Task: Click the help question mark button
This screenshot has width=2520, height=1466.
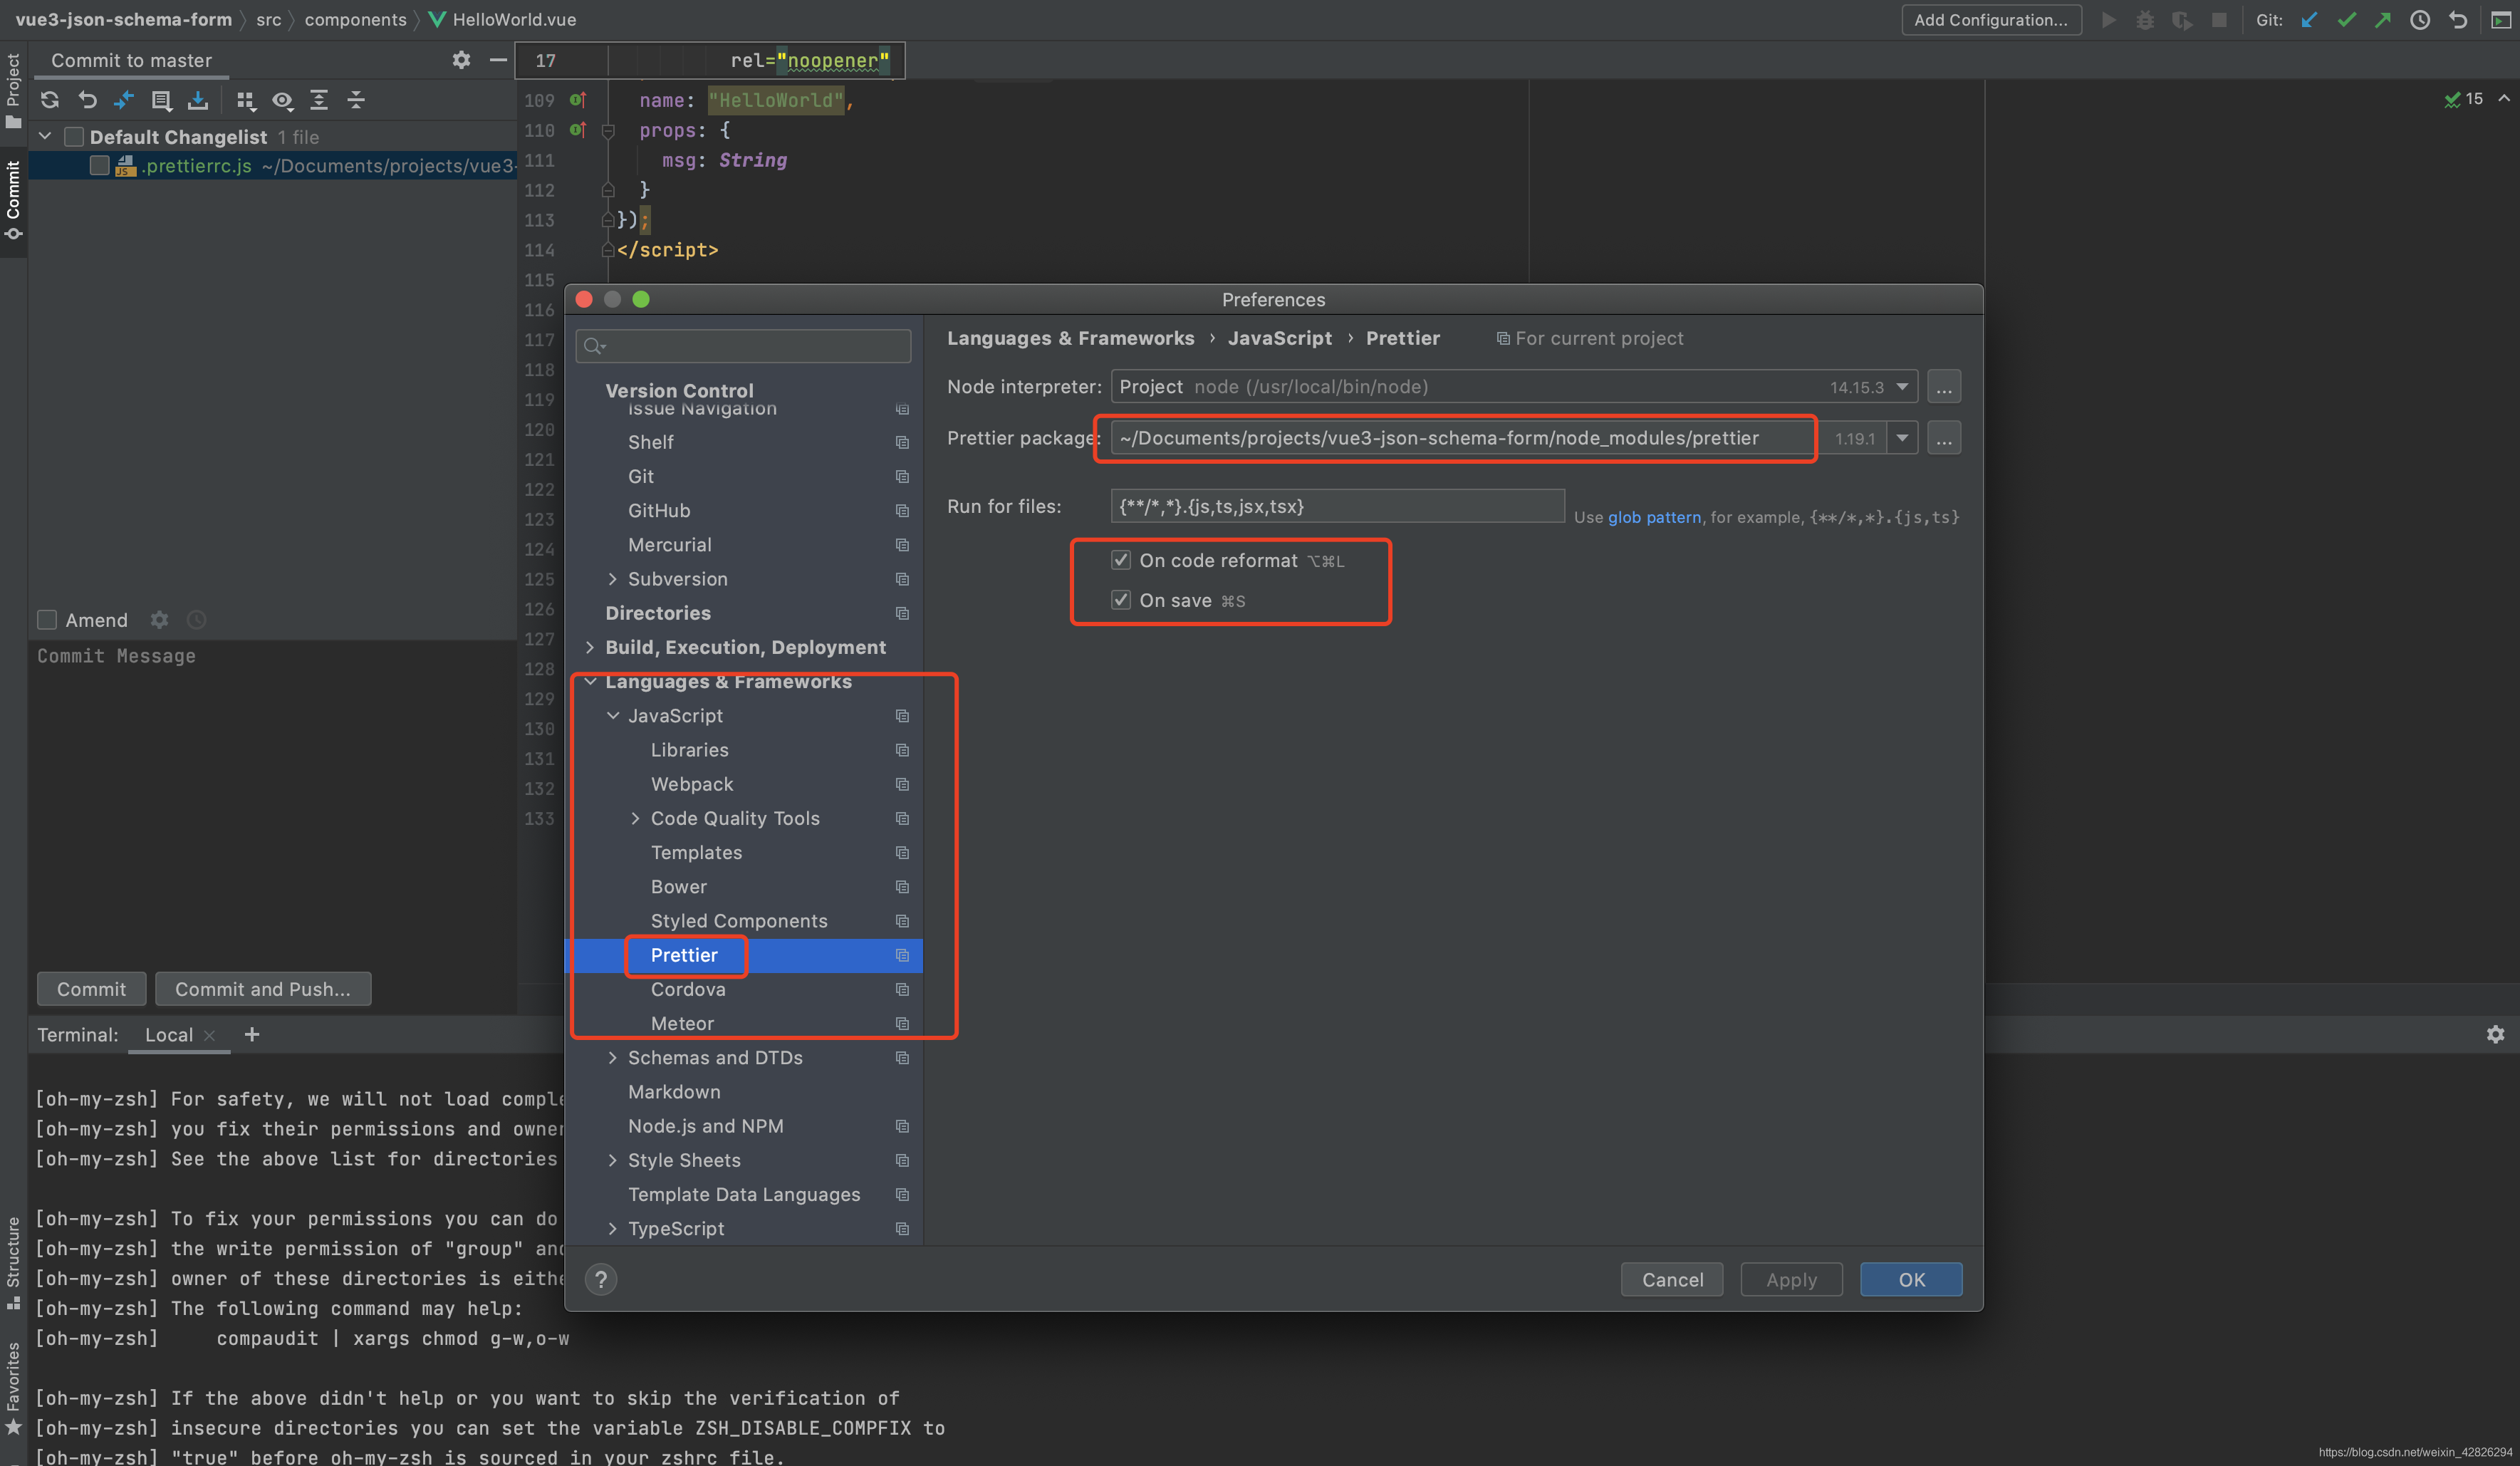Action: [x=601, y=1279]
